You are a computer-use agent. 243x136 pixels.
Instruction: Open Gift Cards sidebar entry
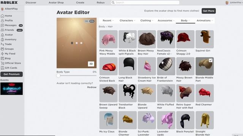coord(9,68)
